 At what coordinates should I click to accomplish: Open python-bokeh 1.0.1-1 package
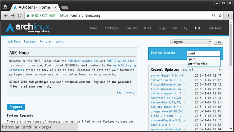(x=167, y=75)
